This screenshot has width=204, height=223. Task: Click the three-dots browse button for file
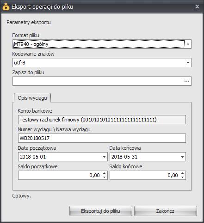(x=187, y=81)
